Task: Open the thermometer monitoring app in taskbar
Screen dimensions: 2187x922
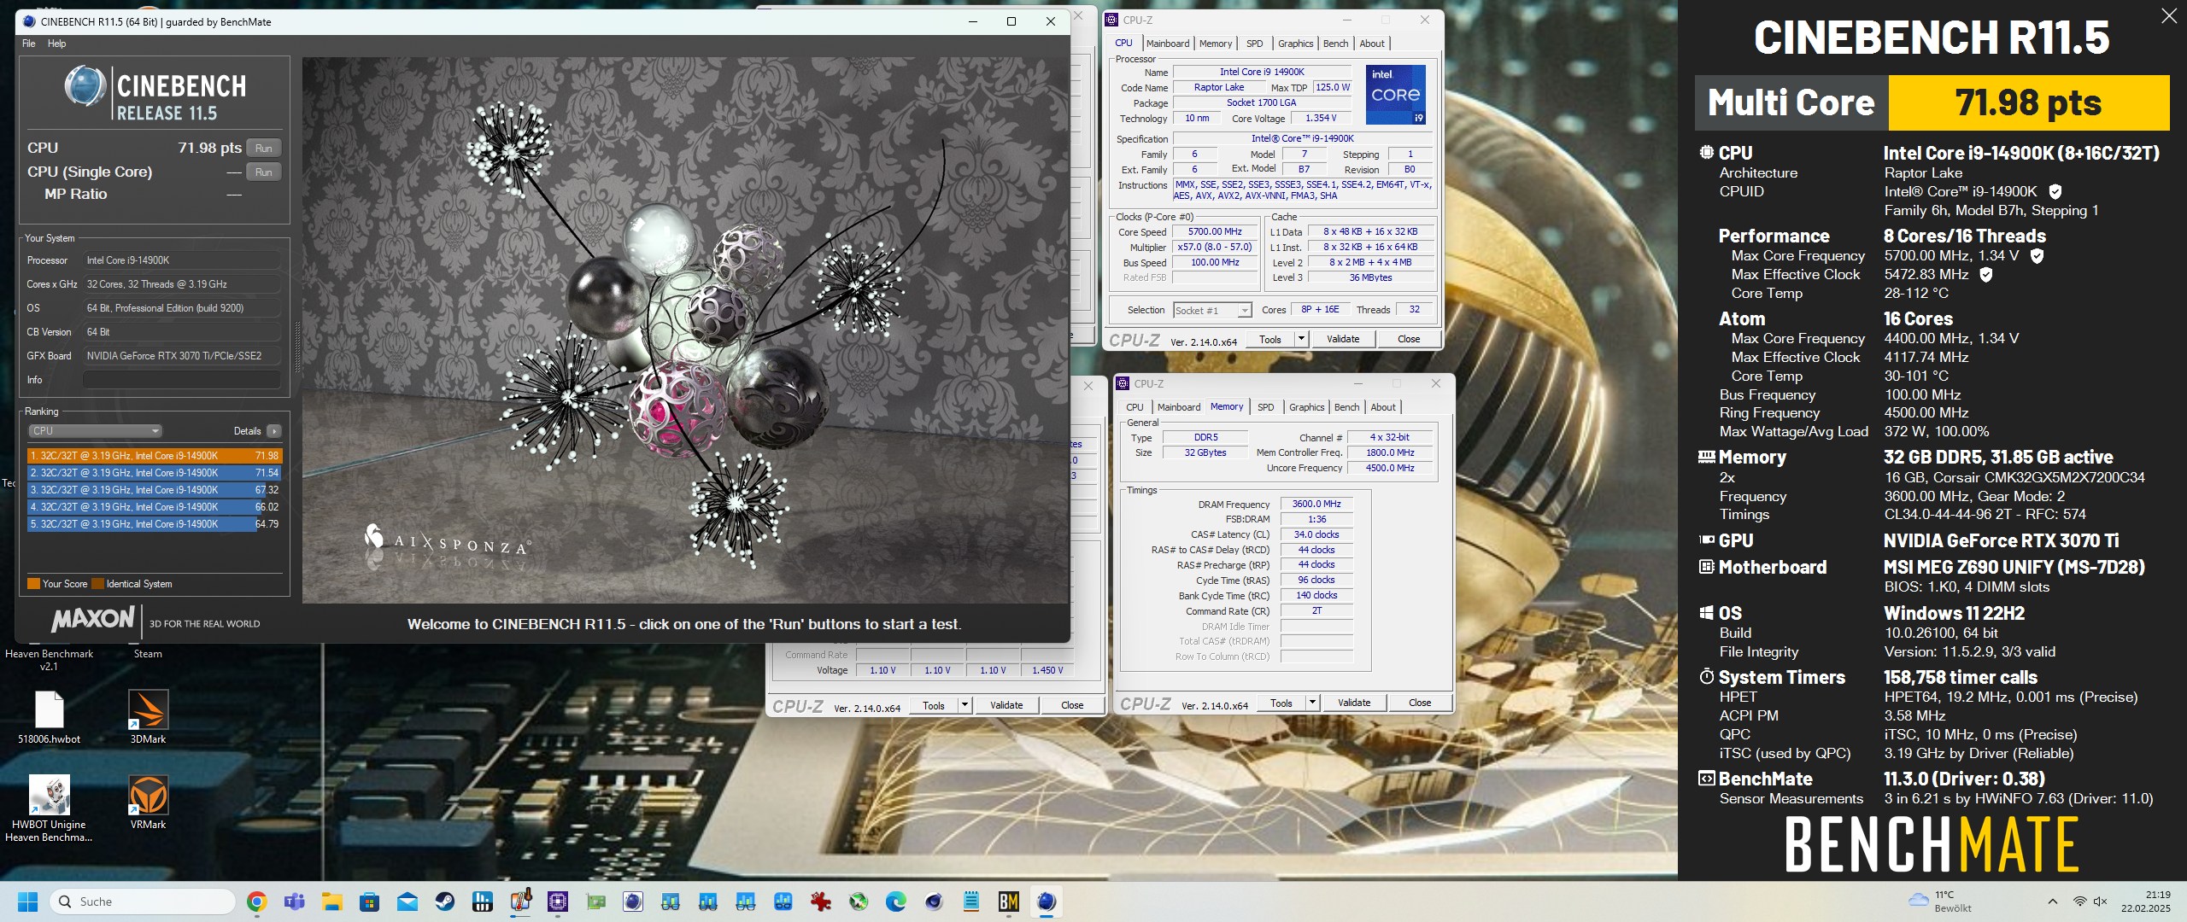Action: [x=520, y=902]
